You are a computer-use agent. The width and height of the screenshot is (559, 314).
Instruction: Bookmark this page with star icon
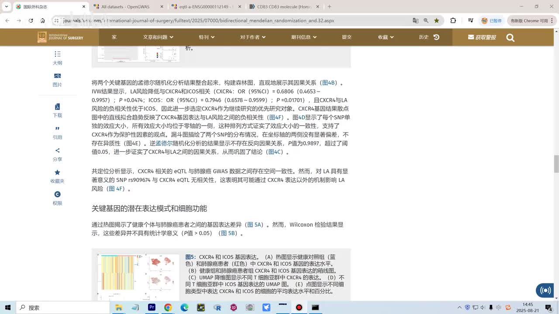coord(436,20)
